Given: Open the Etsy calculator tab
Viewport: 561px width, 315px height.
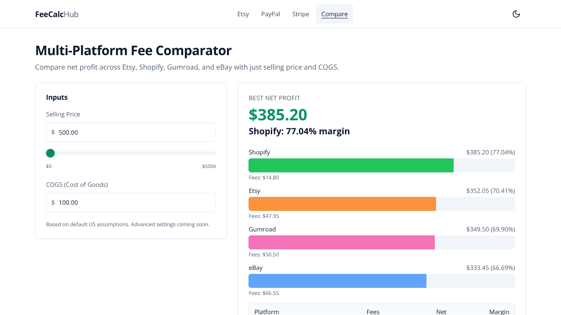Looking at the screenshot, I should pos(243,14).
